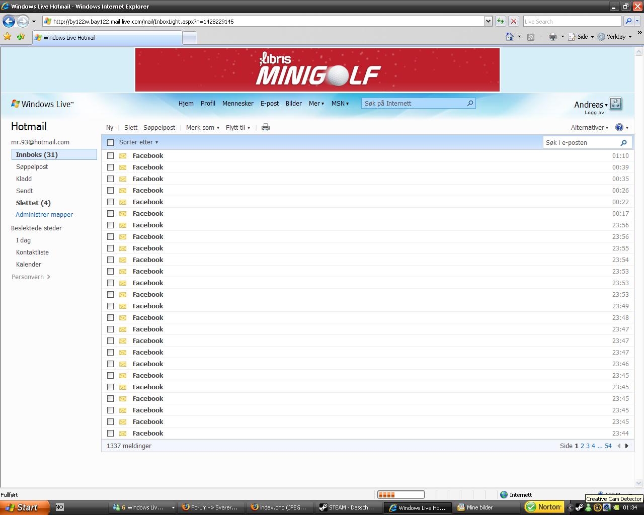The height and width of the screenshot is (515, 644).
Task: Tick checkbox of the 00:17 Facebook message
Action: [x=111, y=214]
